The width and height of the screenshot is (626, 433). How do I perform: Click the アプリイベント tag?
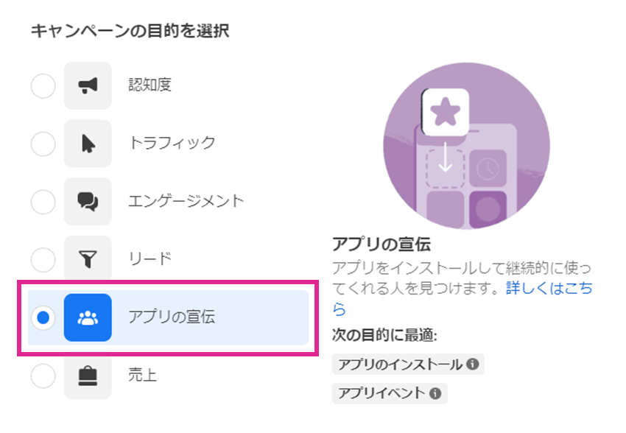[x=390, y=393]
